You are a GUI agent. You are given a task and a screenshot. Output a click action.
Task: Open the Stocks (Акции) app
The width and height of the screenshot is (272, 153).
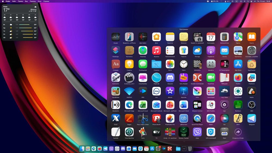tap(116, 37)
